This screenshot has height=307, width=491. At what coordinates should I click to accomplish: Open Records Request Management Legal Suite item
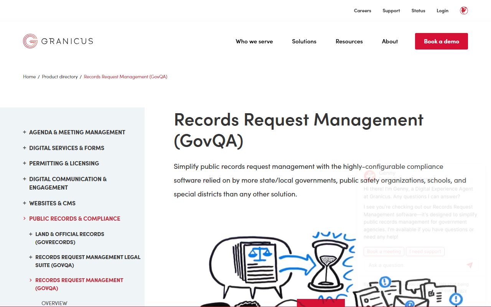click(x=88, y=261)
